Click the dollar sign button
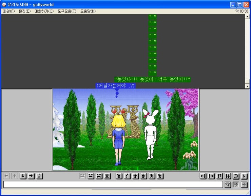 pos(244,176)
